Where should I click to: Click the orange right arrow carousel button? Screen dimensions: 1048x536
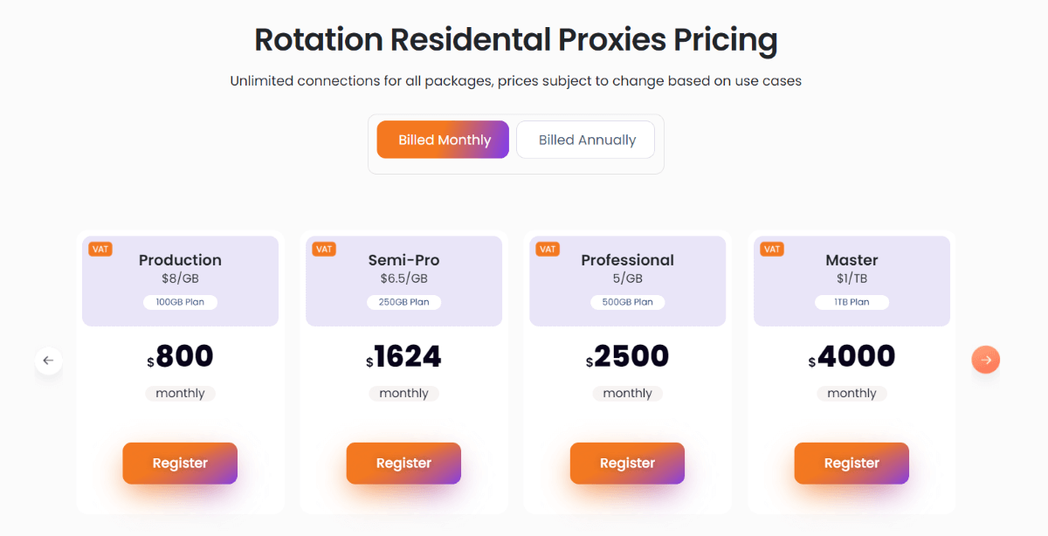(x=986, y=360)
